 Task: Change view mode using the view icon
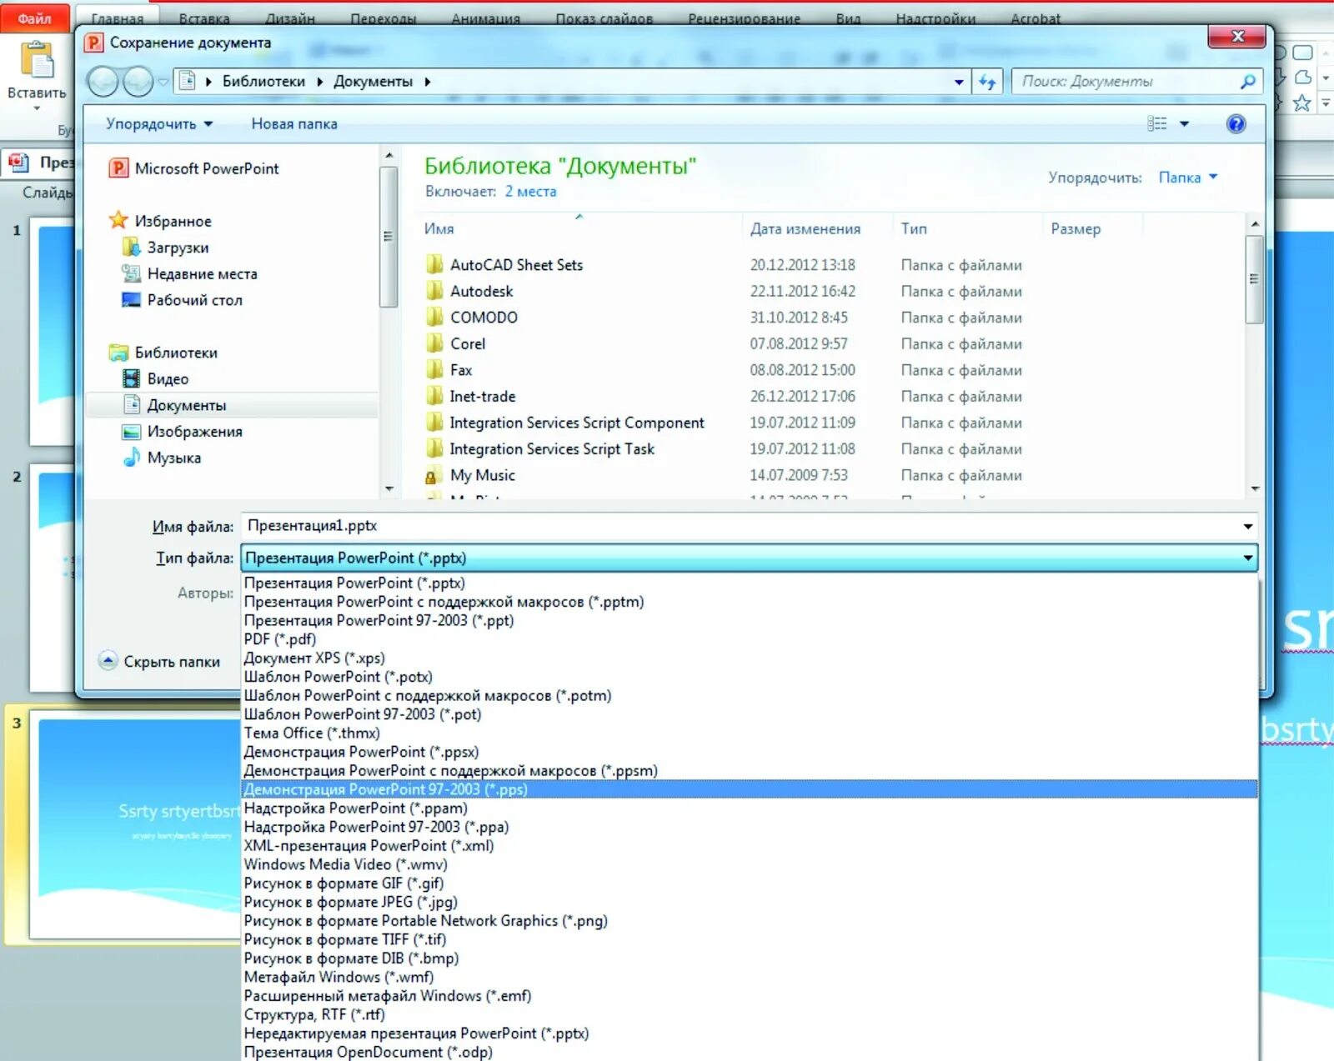[1157, 124]
